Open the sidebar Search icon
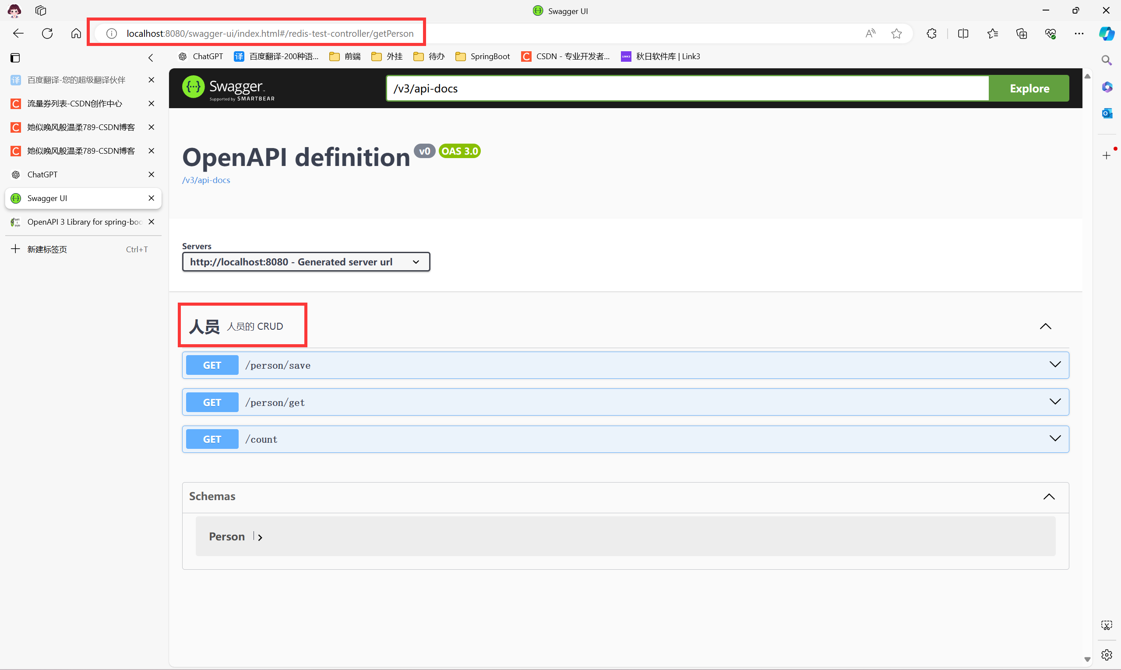Viewport: 1121px width, 670px height. [x=1107, y=60]
